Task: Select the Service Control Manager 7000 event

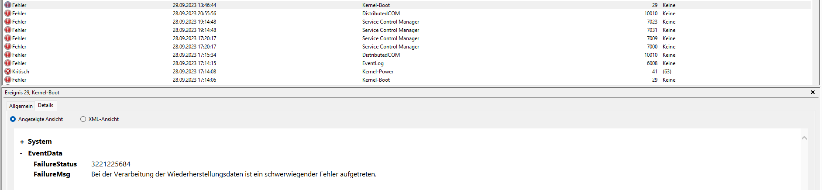Action: click(x=390, y=47)
